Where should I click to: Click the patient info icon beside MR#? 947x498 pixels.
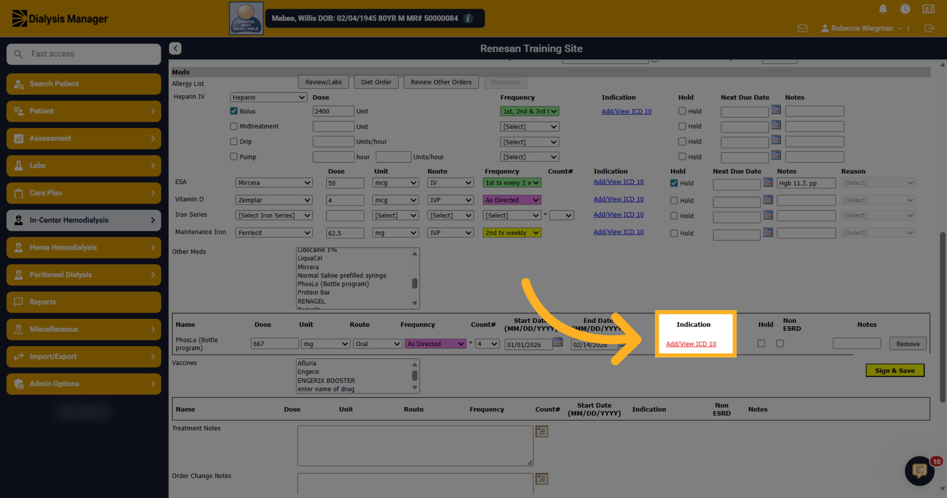point(468,19)
